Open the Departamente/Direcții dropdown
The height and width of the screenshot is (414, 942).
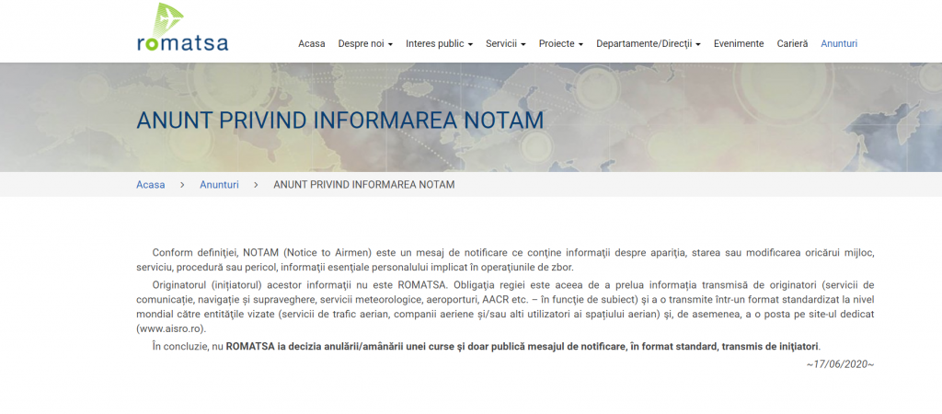pyautogui.click(x=649, y=44)
